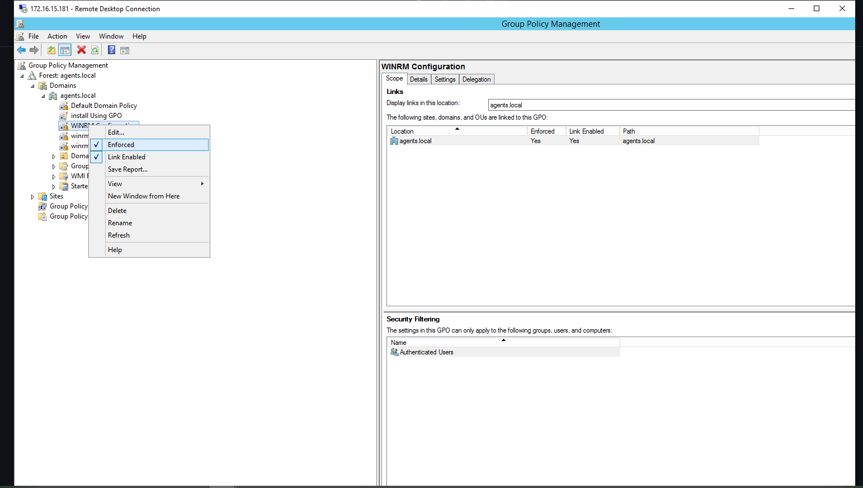863x488 pixels.
Task: Toggle the Enforced check mark in context menu
Action: pos(97,145)
